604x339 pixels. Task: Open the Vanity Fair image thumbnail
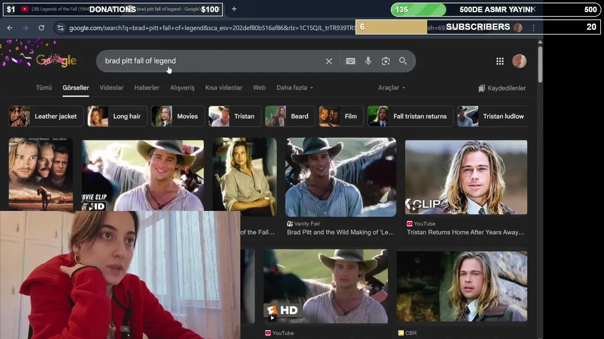pos(341,177)
